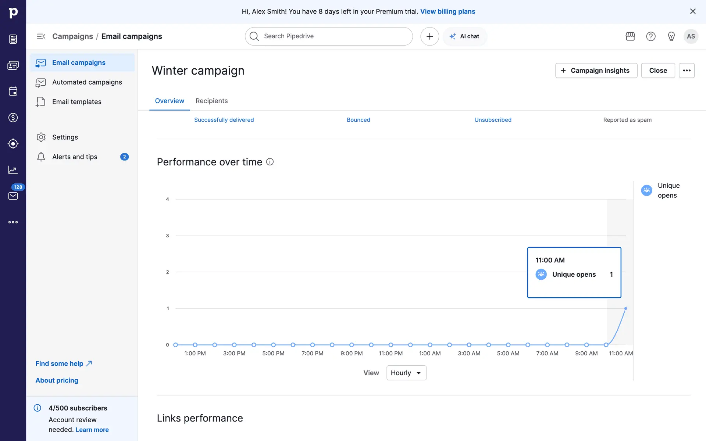Click the Marketplace icon in top bar
706x441 pixels.
(630, 36)
